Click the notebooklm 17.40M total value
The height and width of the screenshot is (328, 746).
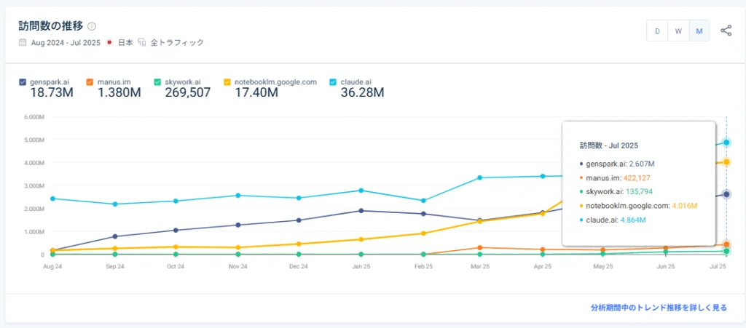click(x=256, y=92)
